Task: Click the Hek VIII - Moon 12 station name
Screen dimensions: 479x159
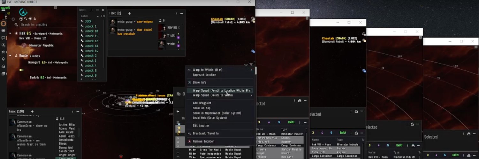Action: click(32, 38)
